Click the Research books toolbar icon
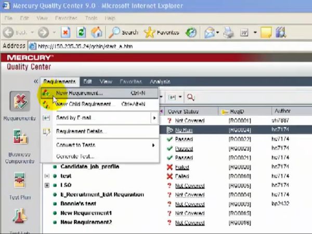The width and height of the screenshot is (312, 234). 281,32
